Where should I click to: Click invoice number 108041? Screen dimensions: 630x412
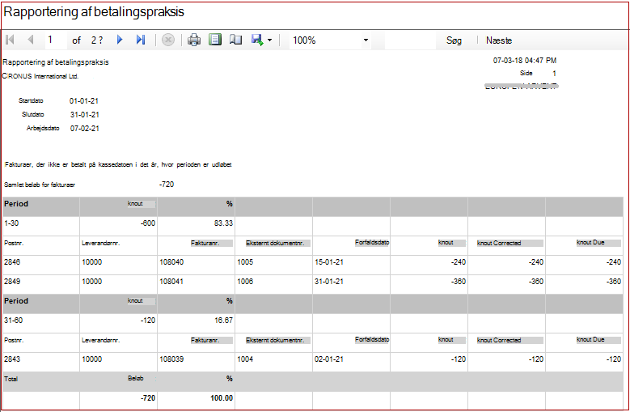click(x=171, y=282)
